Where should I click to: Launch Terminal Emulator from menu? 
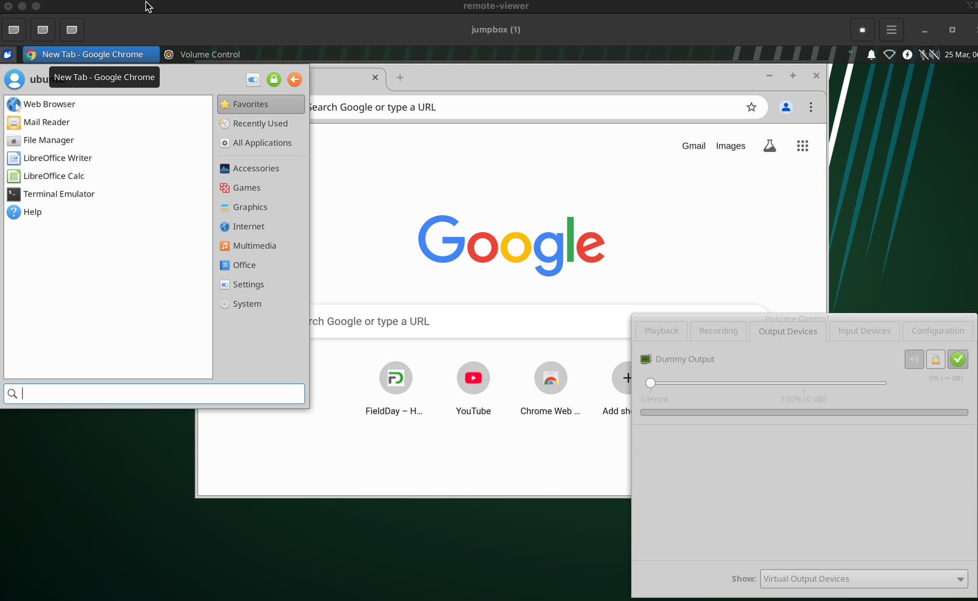click(108, 194)
